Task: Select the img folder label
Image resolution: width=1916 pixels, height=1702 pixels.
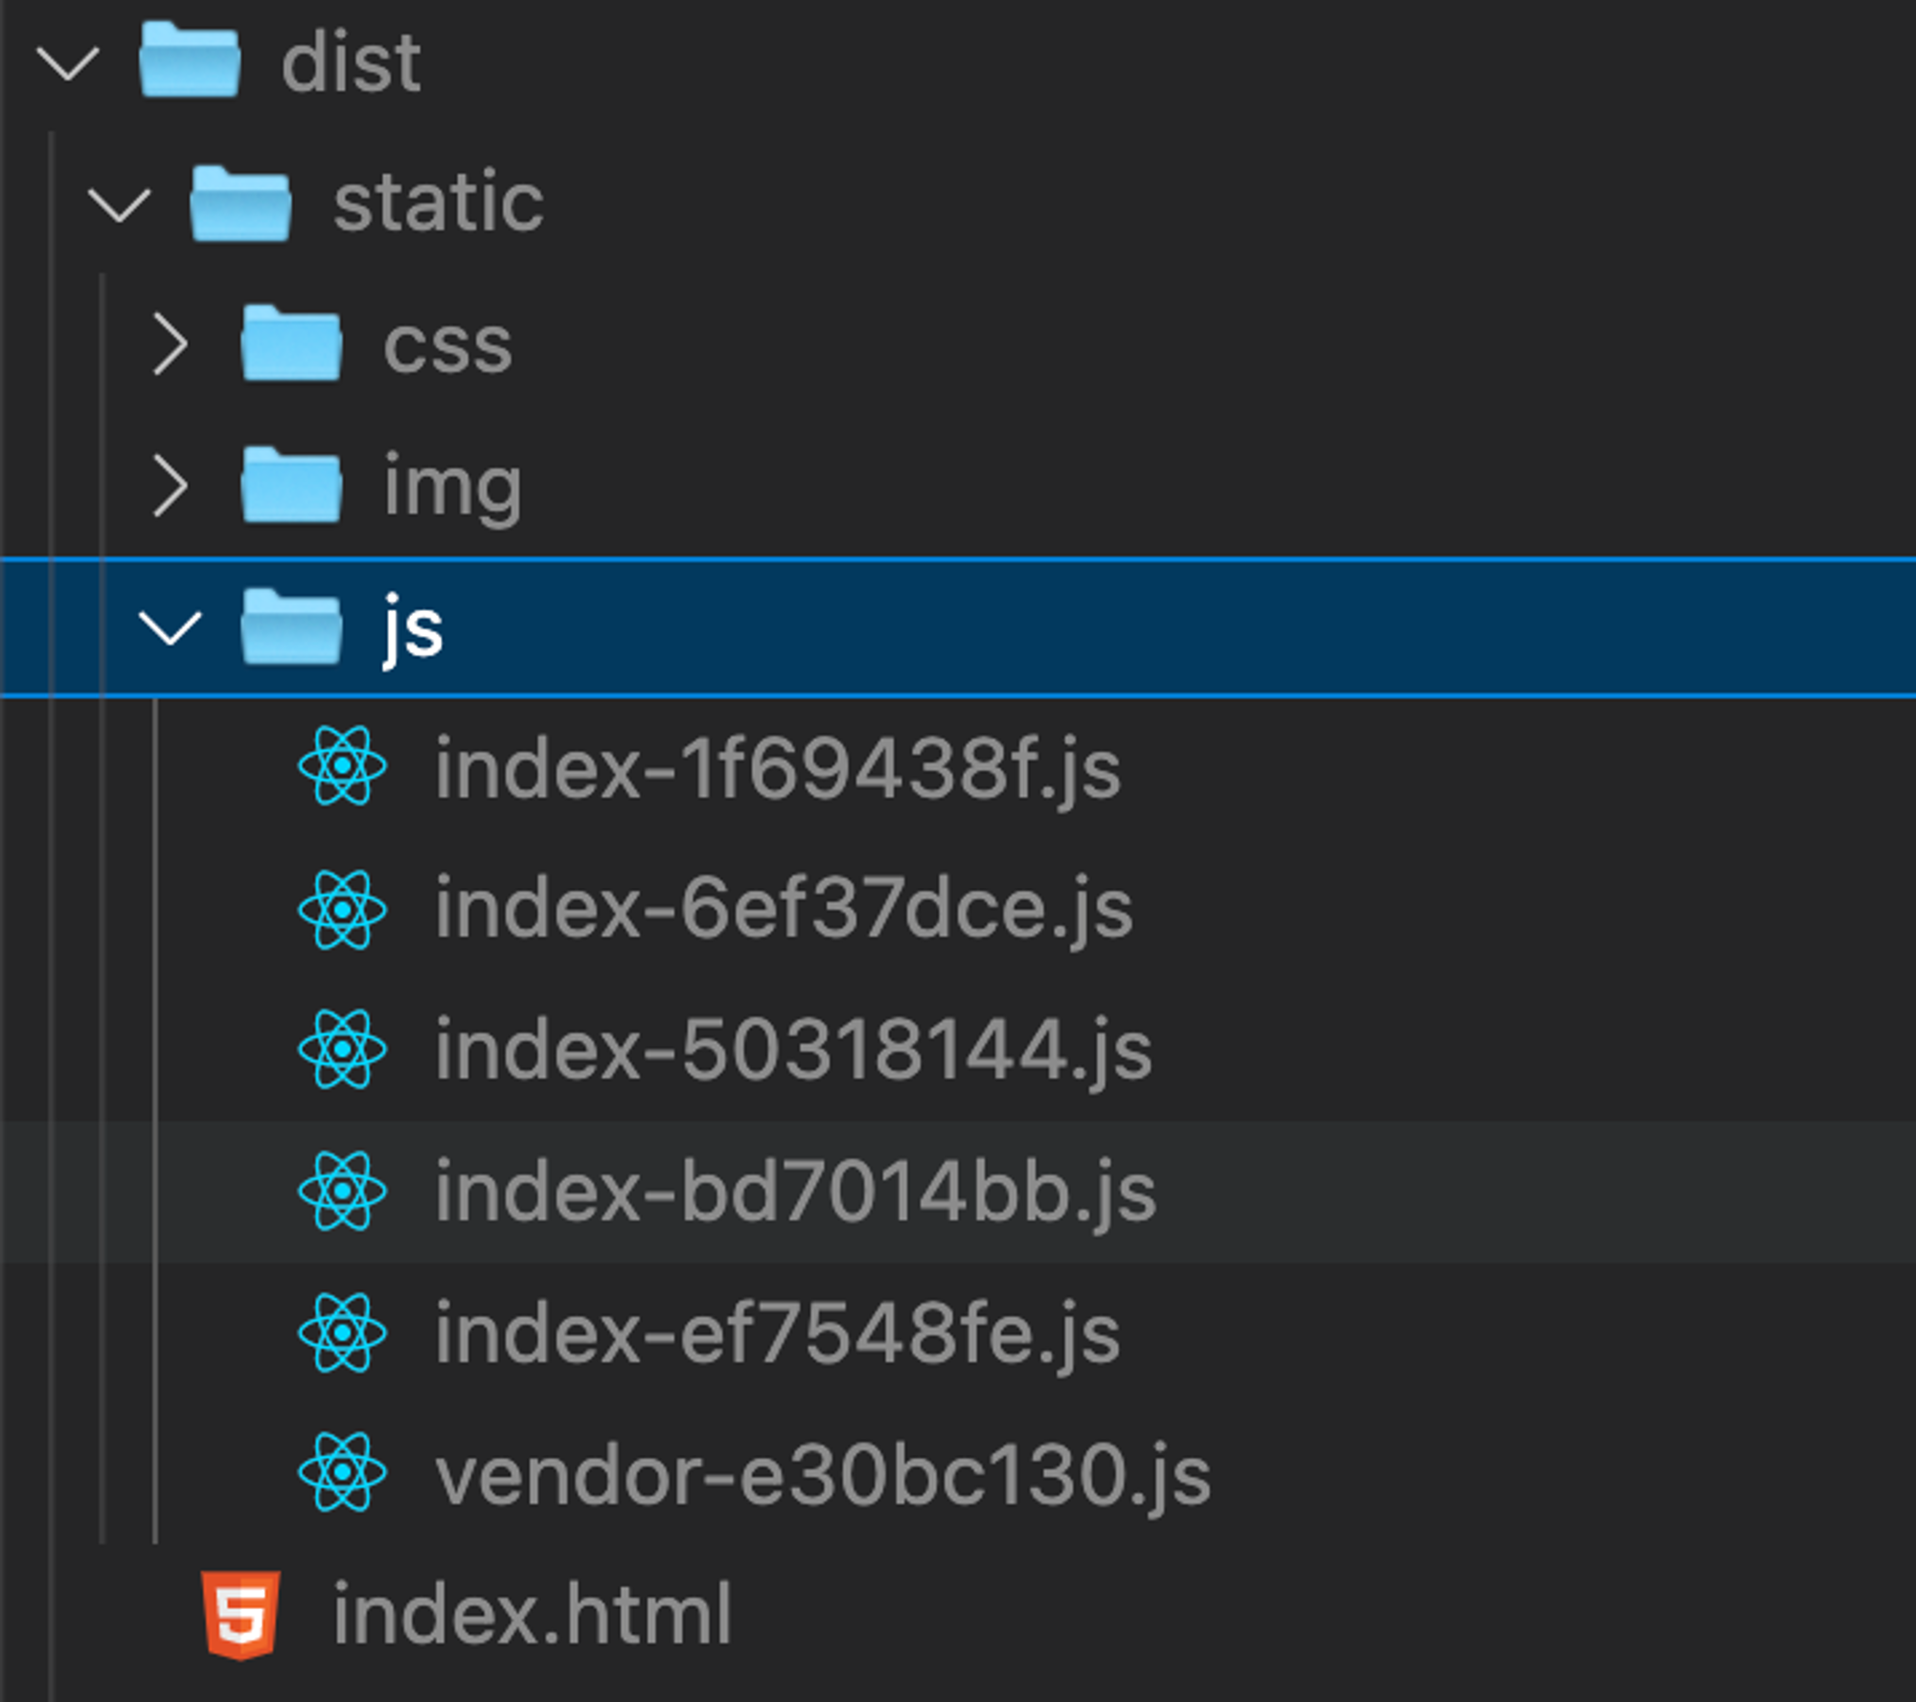Action: [453, 490]
